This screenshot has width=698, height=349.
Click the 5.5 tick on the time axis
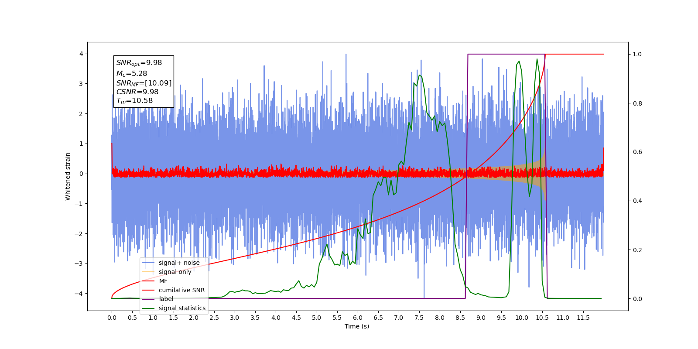point(337,318)
